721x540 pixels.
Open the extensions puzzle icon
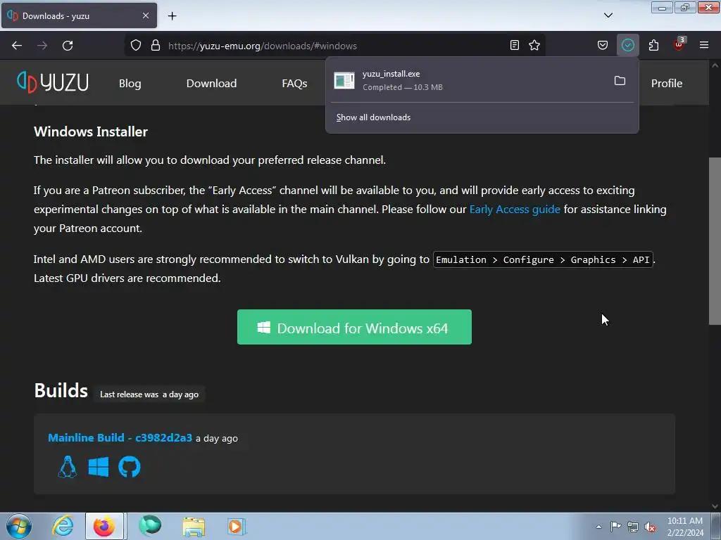pos(653,45)
